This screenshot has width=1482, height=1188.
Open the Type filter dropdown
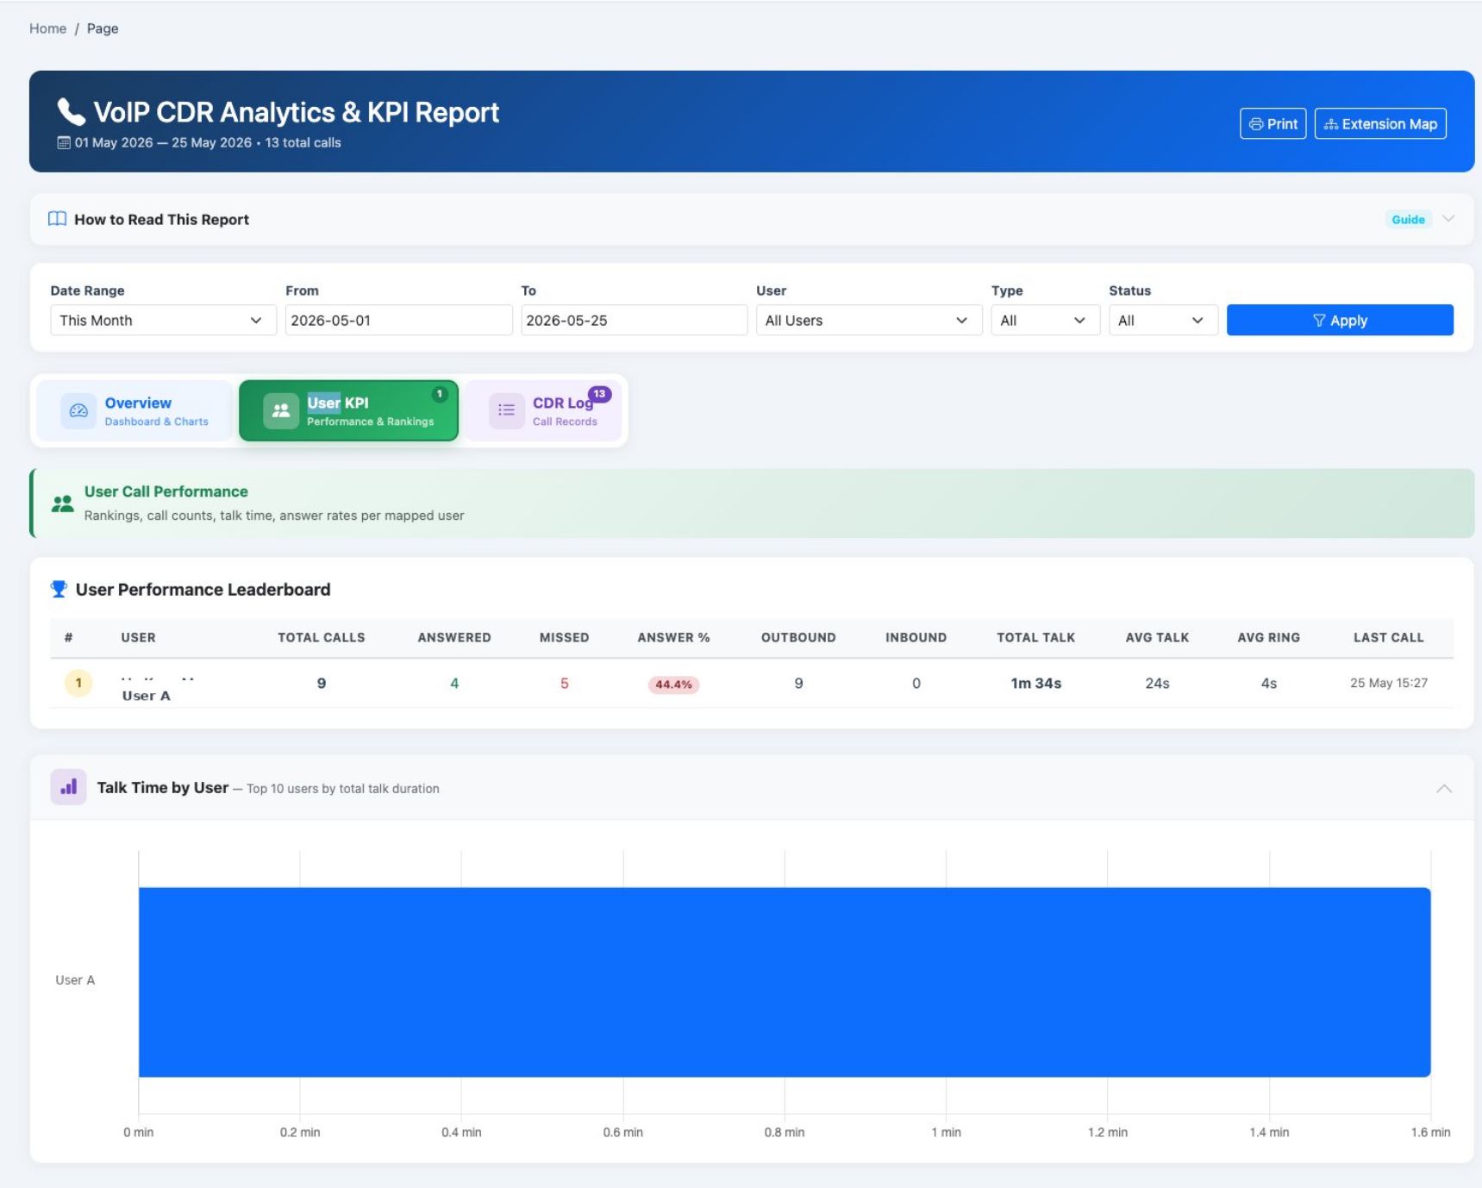tap(1045, 320)
